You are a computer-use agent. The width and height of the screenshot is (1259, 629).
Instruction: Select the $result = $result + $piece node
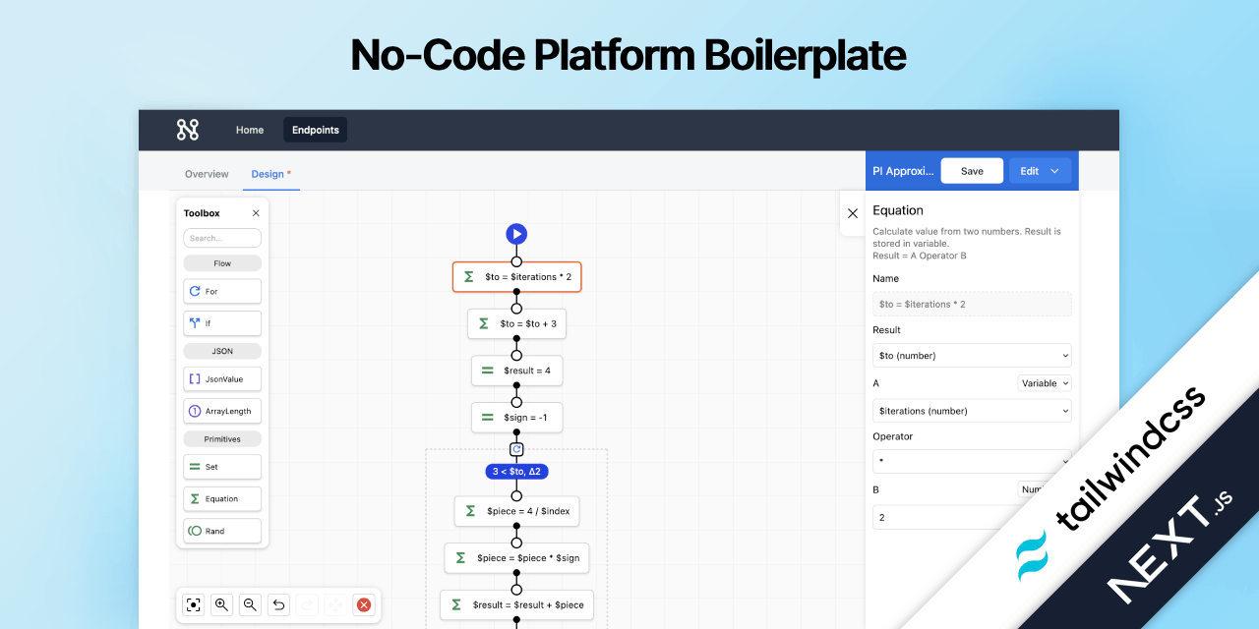(516, 604)
